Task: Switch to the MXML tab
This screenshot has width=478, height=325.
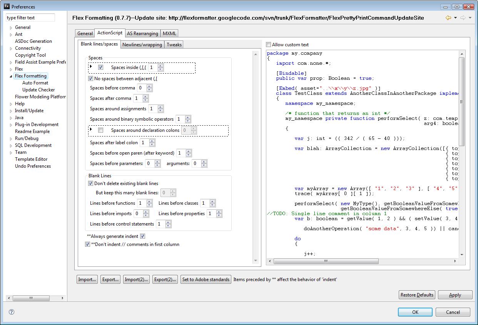Action: (x=169, y=34)
